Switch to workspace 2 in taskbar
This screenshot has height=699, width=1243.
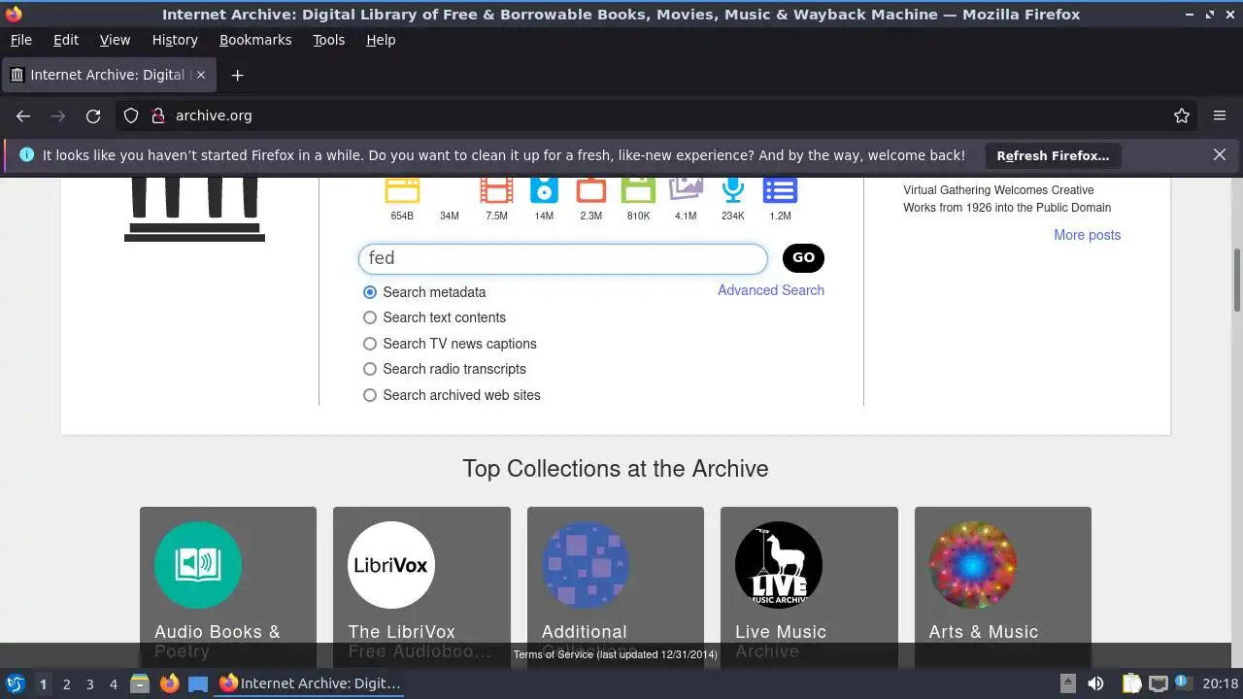pyautogui.click(x=66, y=684)
